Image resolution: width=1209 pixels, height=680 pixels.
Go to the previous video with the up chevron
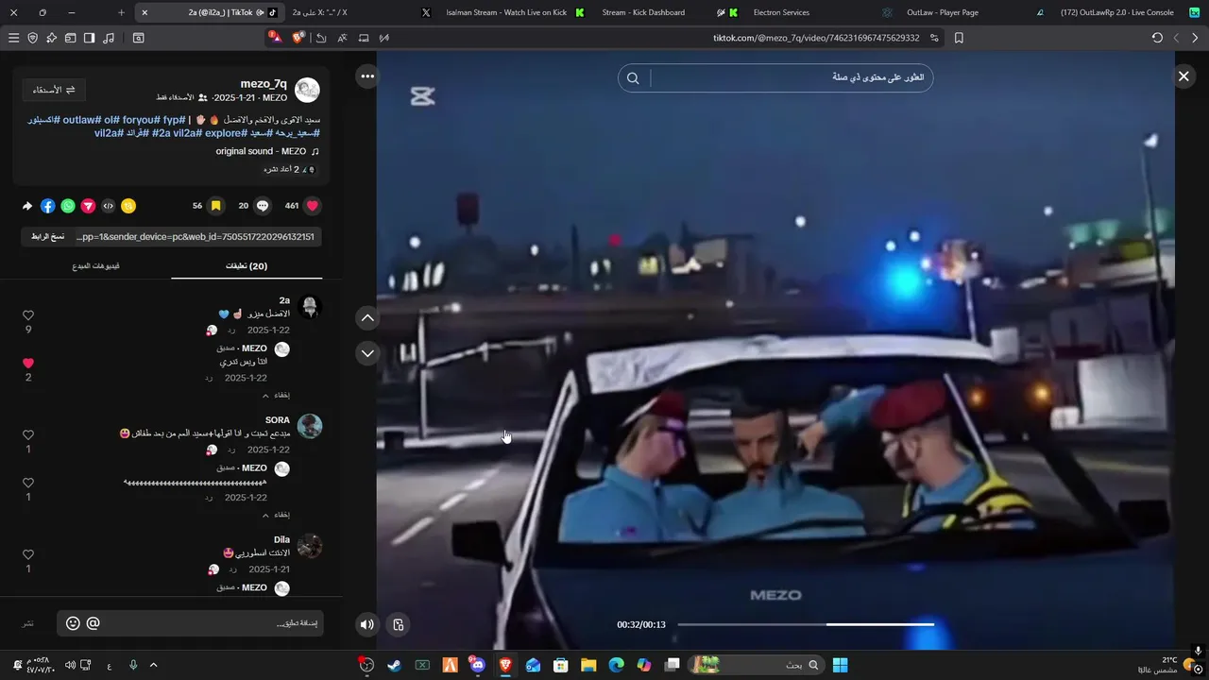367,318
